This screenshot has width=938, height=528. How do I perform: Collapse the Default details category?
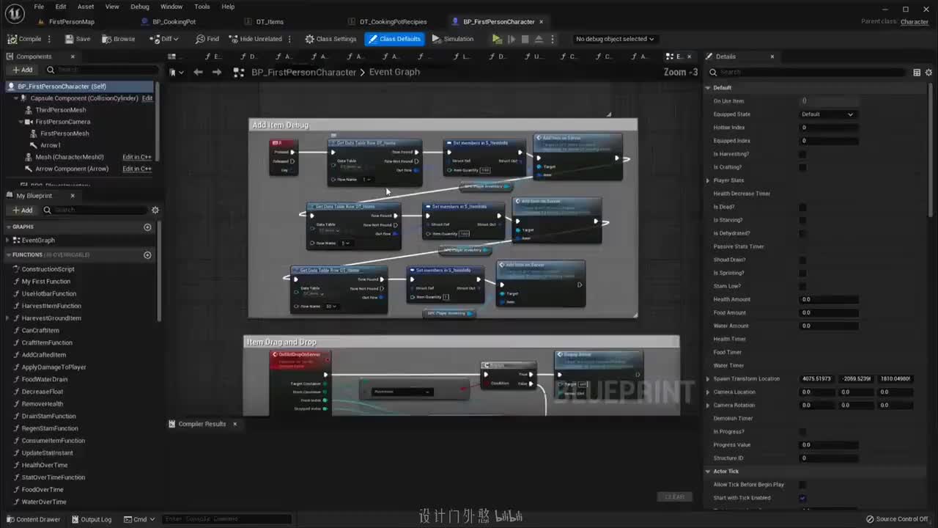coord(708,88)
